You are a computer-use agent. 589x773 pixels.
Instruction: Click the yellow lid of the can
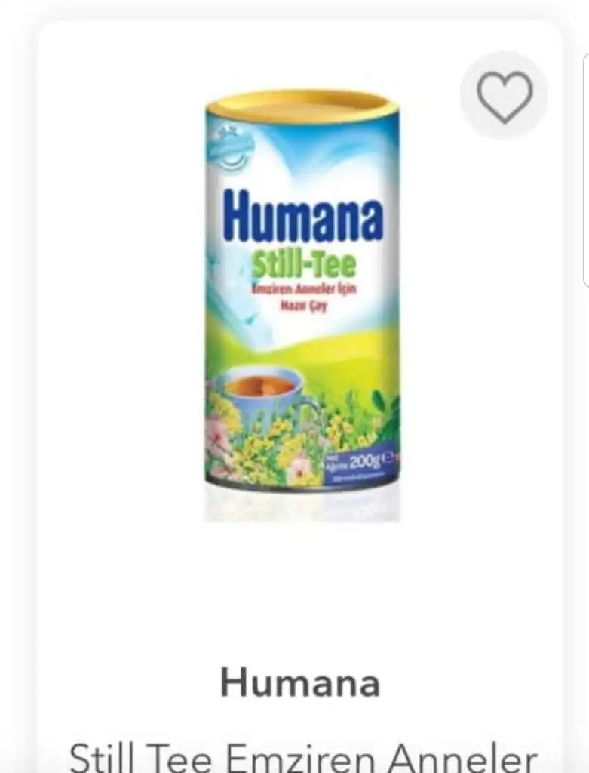point(302,104)
